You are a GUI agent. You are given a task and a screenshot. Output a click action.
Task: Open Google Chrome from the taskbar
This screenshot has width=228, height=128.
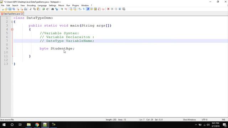coord(37,125)
